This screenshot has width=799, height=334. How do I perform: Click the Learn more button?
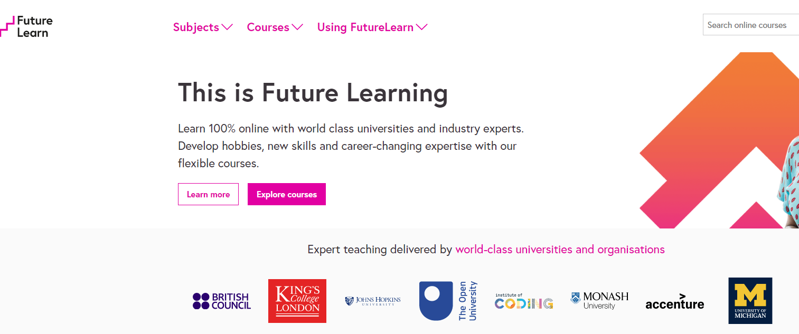pyautogui.click(x=208, y=194)
